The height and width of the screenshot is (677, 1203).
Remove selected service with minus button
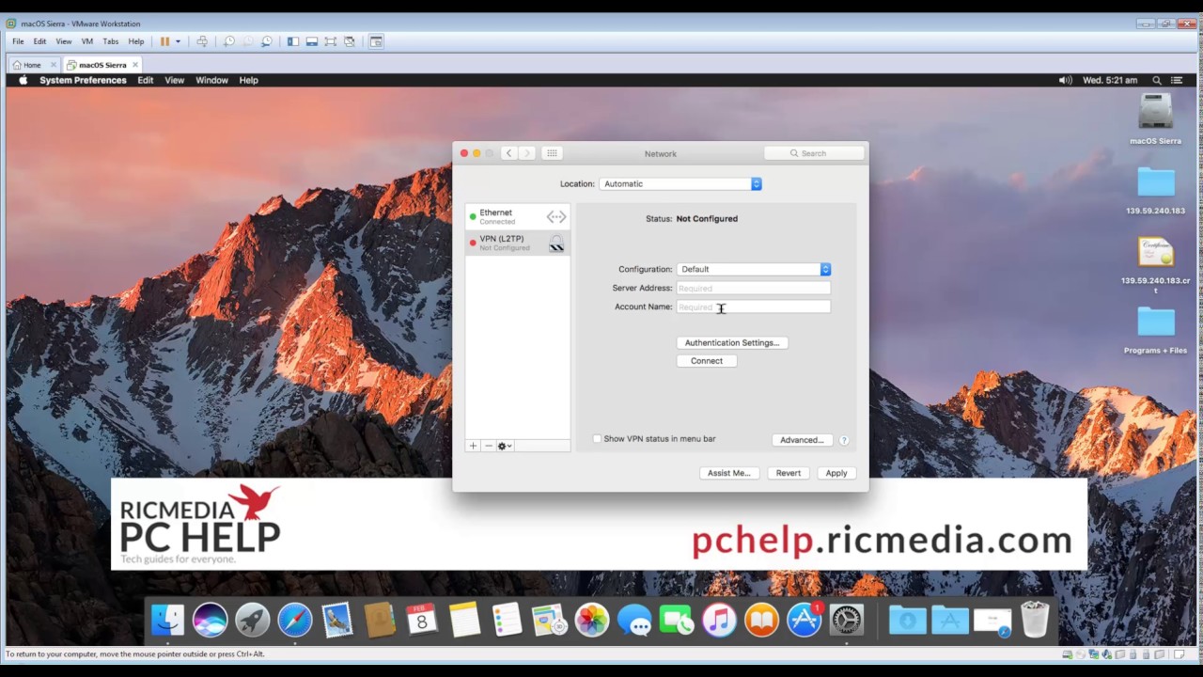coord(488,446)
